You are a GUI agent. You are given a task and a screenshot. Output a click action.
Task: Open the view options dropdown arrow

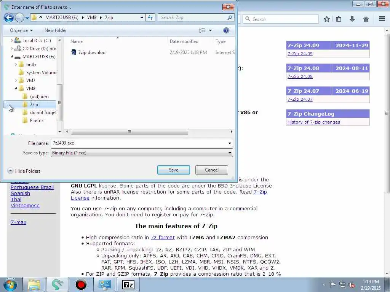coord(210,30)
